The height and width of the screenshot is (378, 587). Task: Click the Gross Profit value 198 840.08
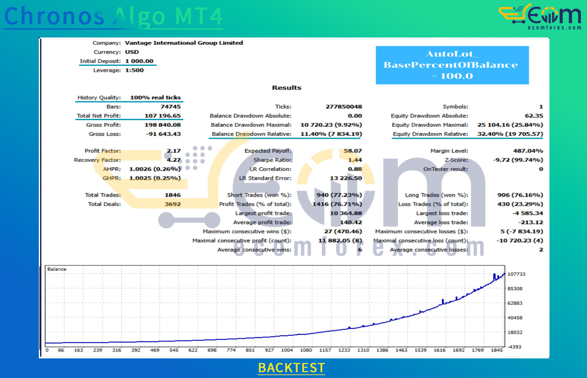coord(163,125)
